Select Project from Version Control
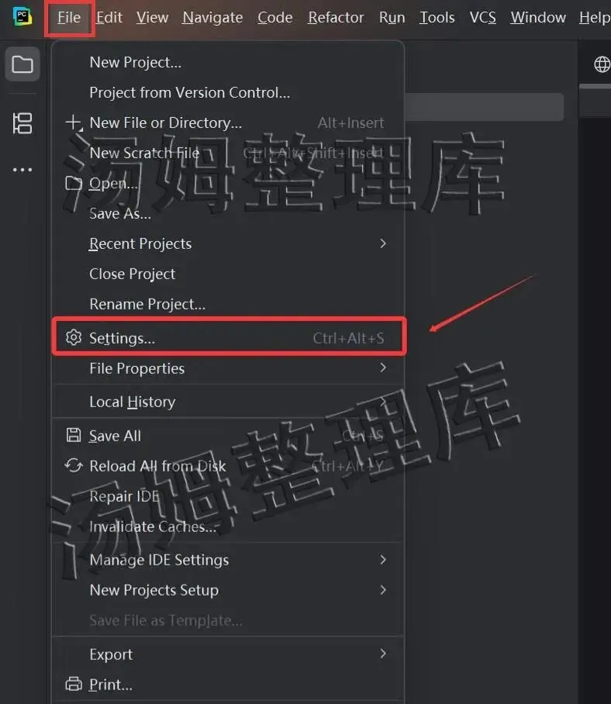 189,92
